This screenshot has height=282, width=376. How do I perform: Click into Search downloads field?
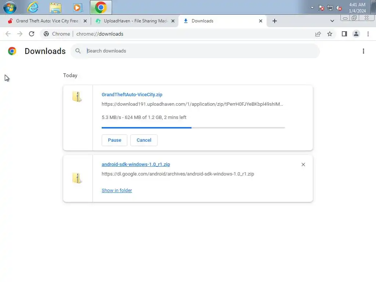click(x=195, y=51)
